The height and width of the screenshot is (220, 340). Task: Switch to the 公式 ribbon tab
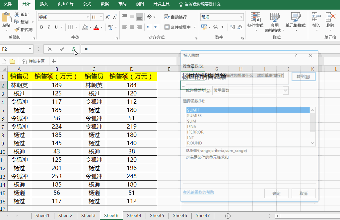coord(87,4)
